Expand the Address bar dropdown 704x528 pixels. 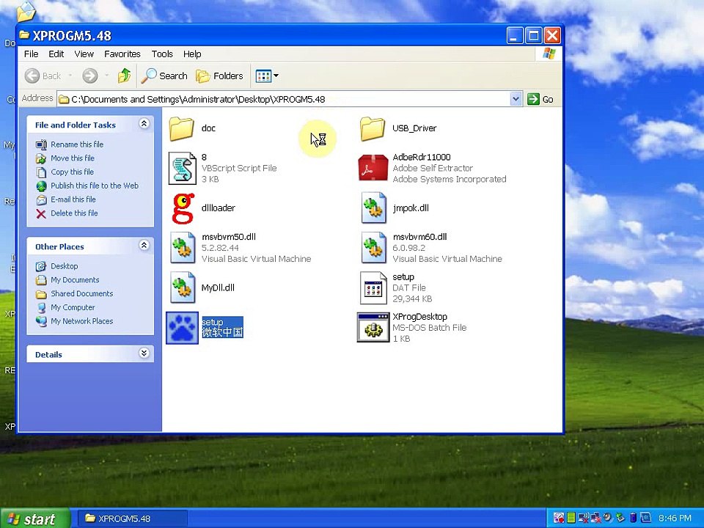pyautogui.click(x=516, y=99)
